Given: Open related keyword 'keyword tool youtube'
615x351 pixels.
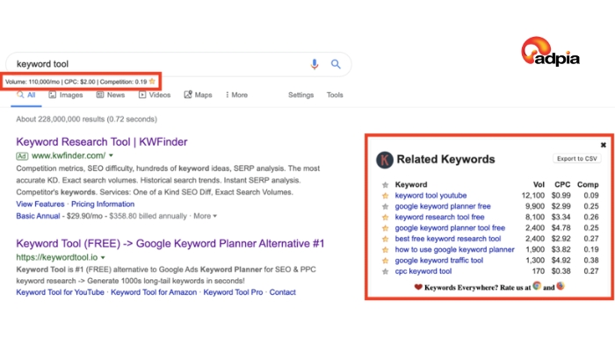Looking at the screenshot, I should (x=430, y=196).
